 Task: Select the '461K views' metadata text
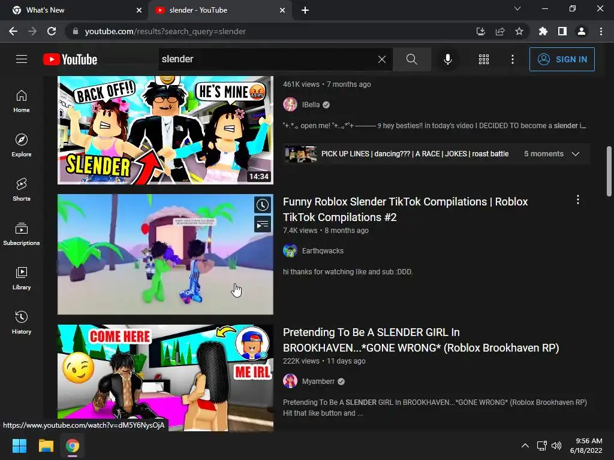click(301, 84)
